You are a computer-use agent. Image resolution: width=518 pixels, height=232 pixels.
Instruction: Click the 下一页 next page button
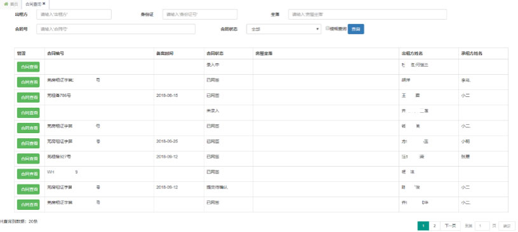tap(450, 226)
